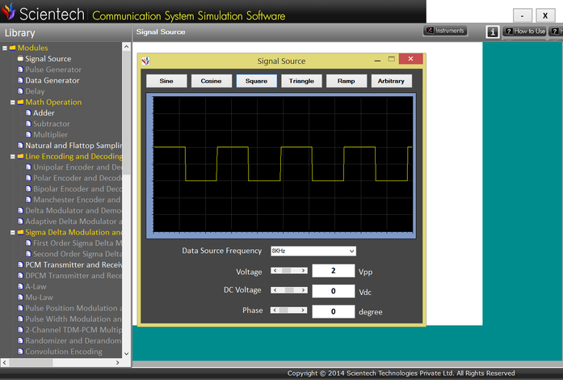Click library scrollbar down arrow

(126, 353)
